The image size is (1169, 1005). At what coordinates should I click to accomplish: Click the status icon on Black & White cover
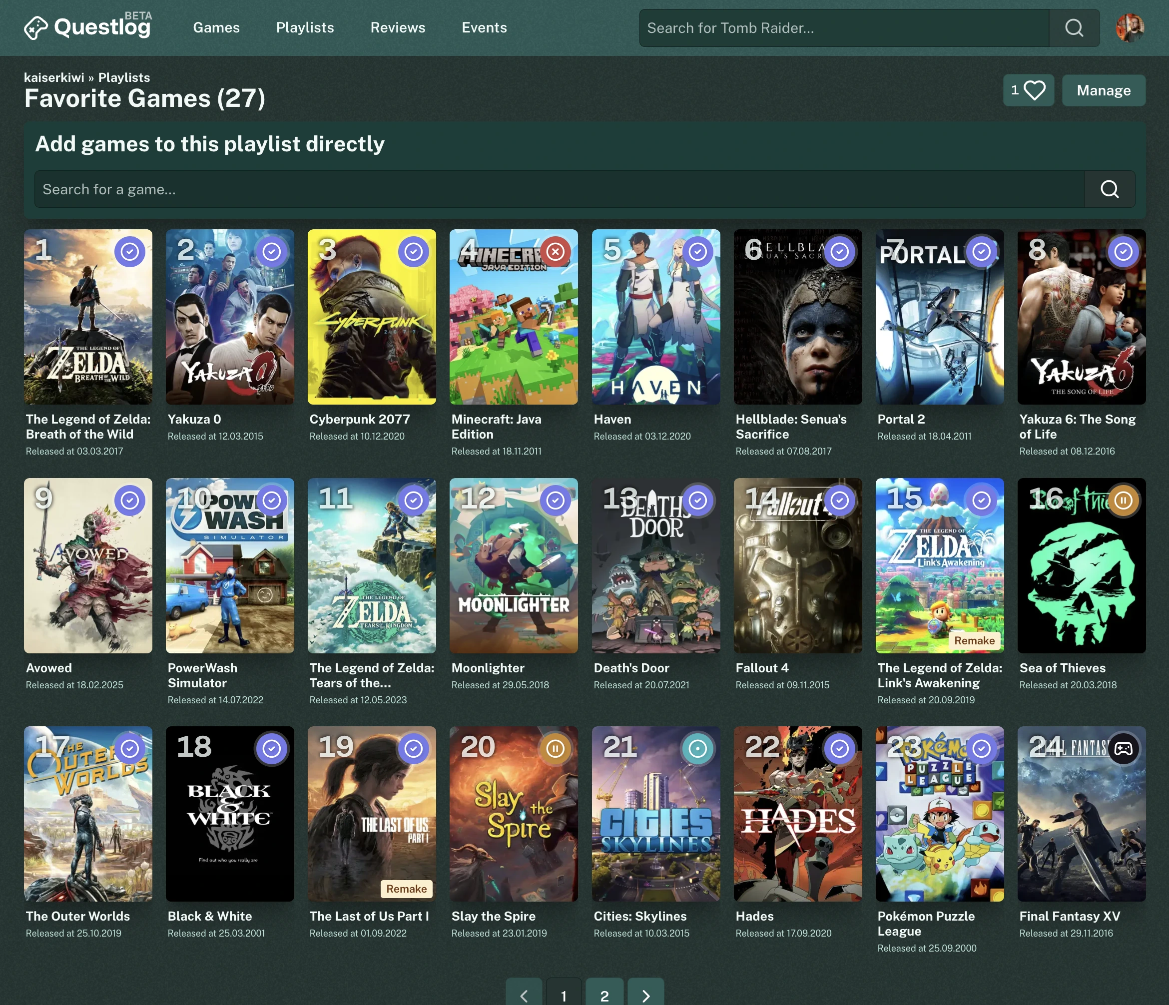[272, 748]
